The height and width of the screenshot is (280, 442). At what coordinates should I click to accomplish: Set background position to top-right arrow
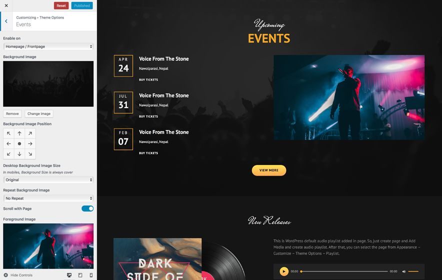point(30,133)
